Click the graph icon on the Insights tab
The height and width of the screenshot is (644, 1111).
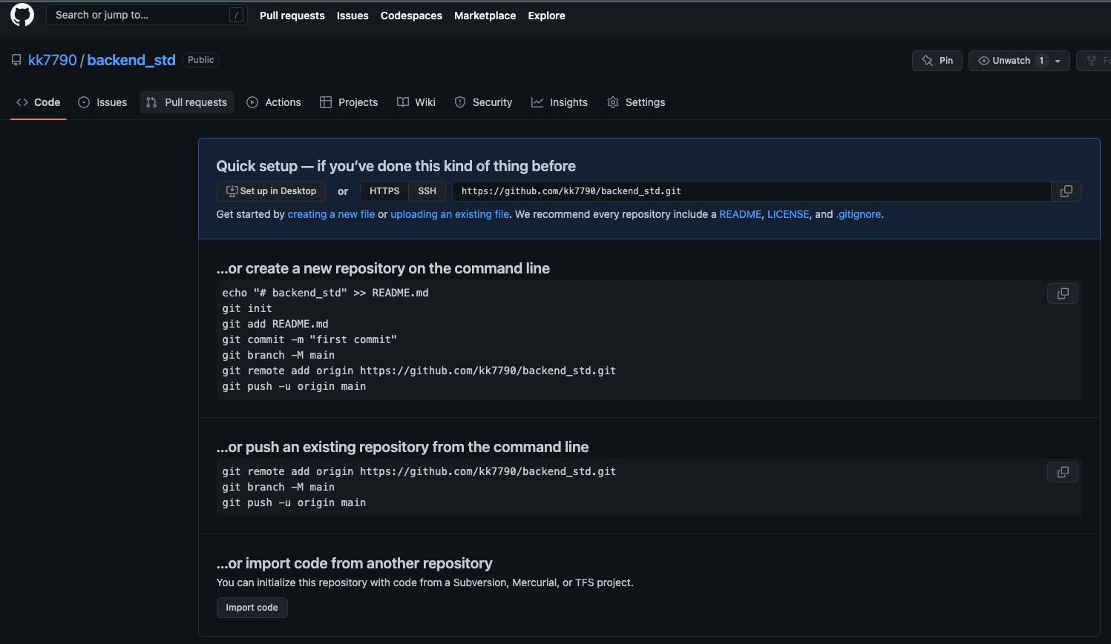pos(537,102)
